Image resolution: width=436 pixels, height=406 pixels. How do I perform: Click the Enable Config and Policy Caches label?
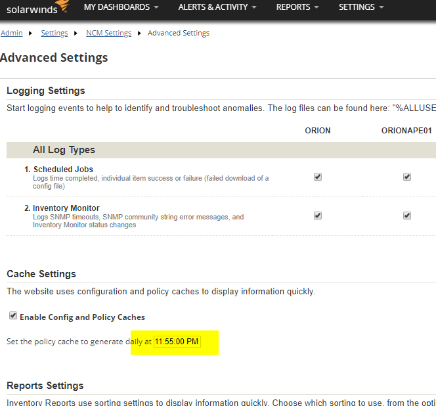[82, 317]
